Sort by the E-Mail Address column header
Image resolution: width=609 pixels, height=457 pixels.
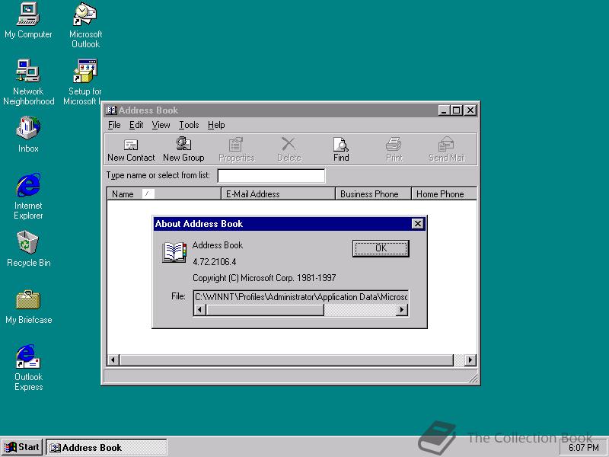pyautogui.click(x=278, y=194)
